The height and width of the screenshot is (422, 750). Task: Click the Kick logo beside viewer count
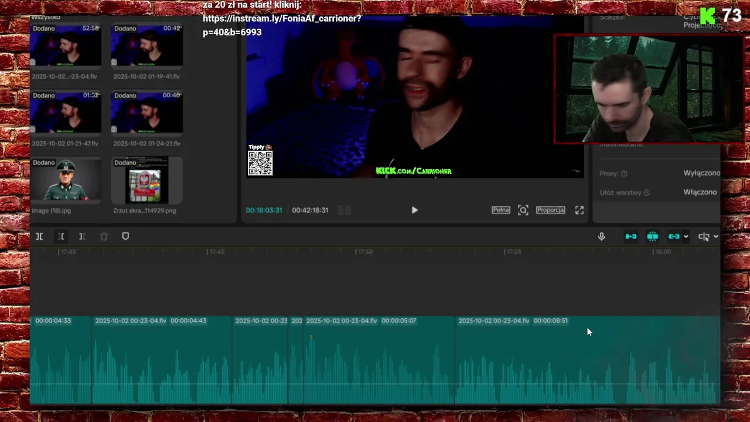tap(708, 16)
